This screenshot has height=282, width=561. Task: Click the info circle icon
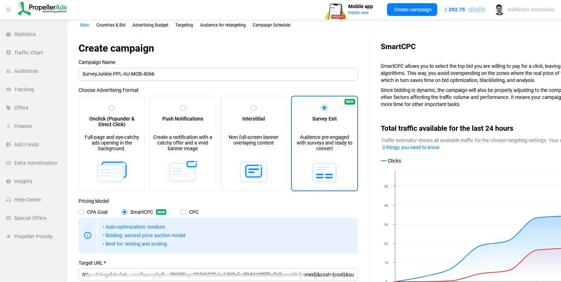88,235
